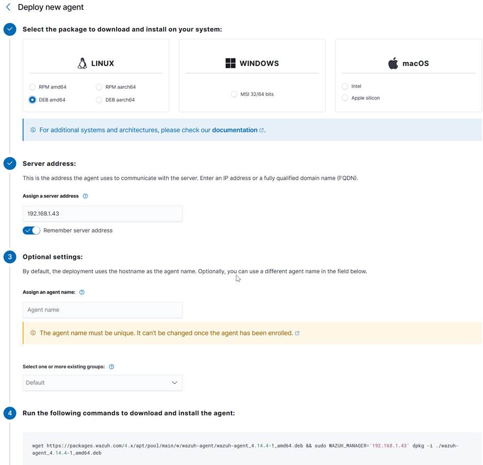Screen dimensions: 483x465
Task: Expand the Default groups dropdown
Action: (102, 383)
